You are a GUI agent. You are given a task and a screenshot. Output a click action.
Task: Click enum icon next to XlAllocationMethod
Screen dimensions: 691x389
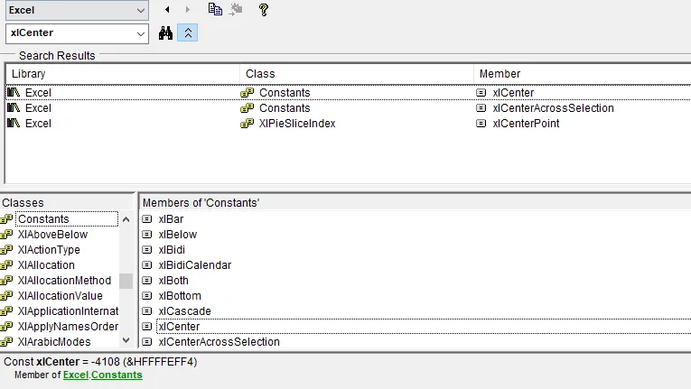point(6,281)
